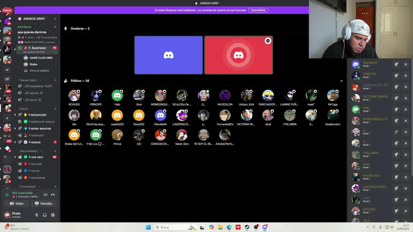Open Michi Naranja audience avatar
The height and width of the screenshot is (232, 413).
point(96,115)
